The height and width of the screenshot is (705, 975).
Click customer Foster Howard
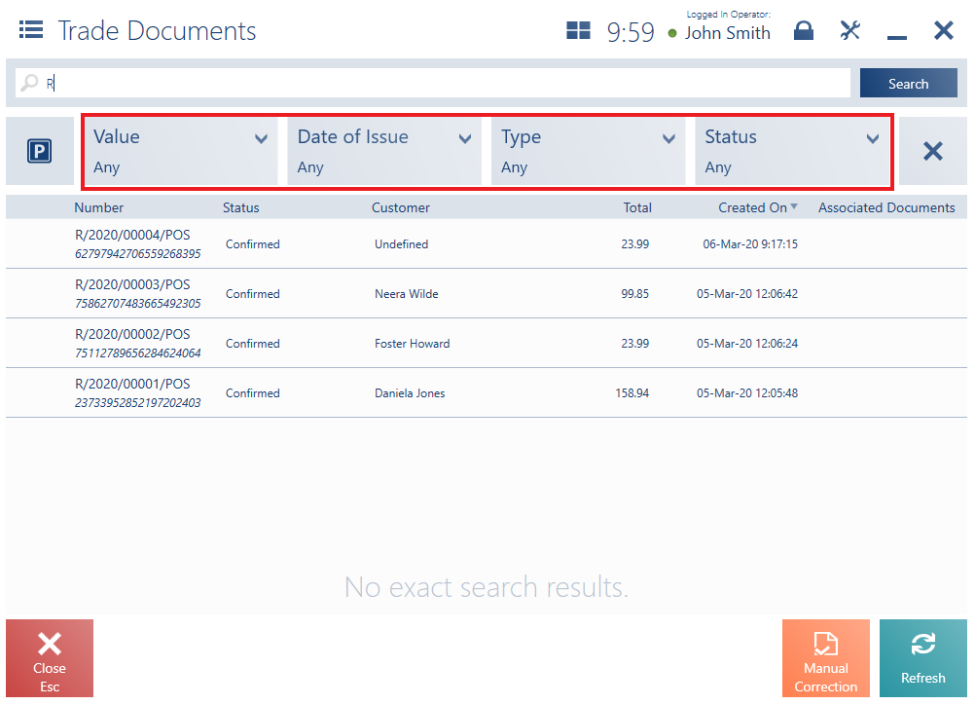point(413,344)
